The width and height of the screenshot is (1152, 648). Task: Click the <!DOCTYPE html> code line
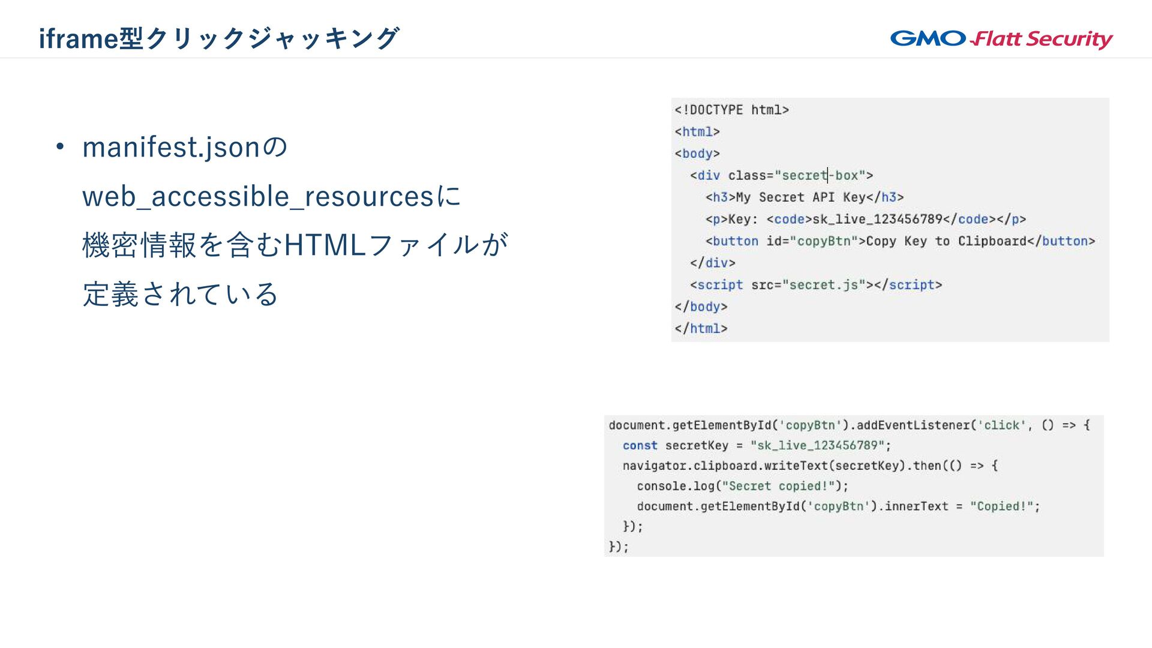[731, 110]
